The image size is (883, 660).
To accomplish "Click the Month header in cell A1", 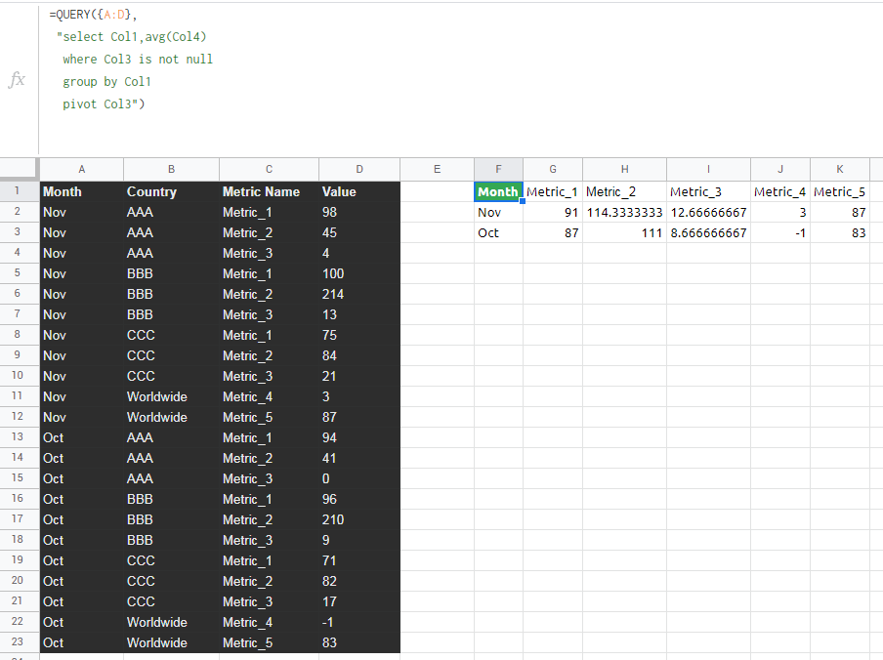I will 82,191.
